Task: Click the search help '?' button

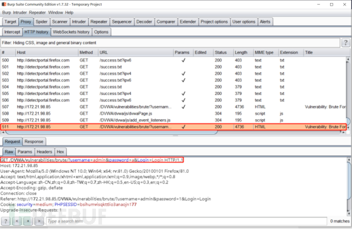Action: click(6, 221)
